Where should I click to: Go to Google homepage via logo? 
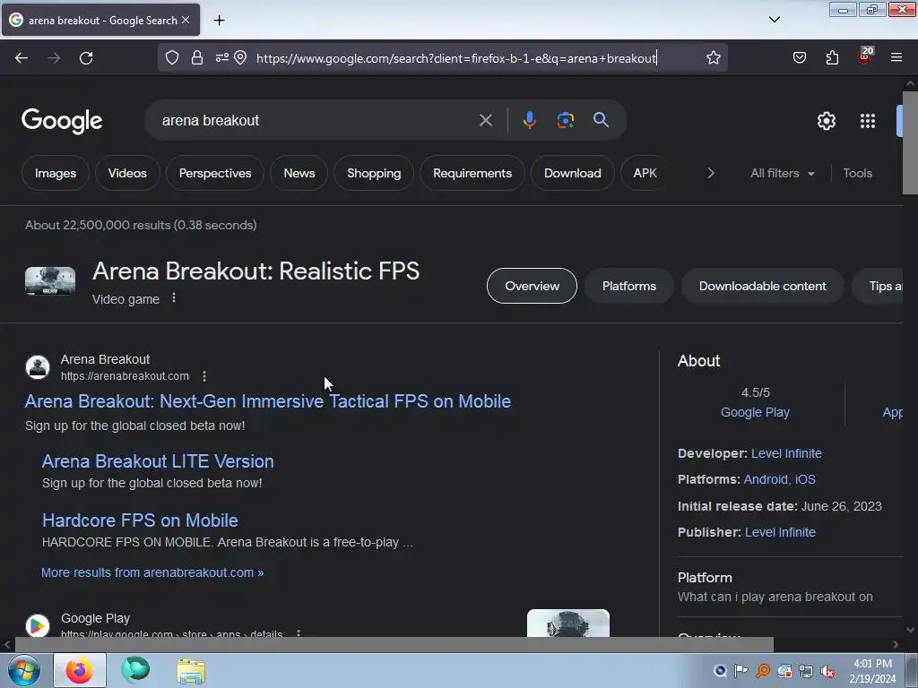point(62,121)
